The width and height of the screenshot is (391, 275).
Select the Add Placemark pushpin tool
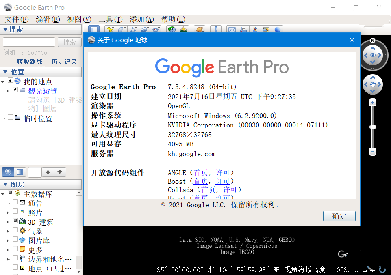(x=110, y=29)
